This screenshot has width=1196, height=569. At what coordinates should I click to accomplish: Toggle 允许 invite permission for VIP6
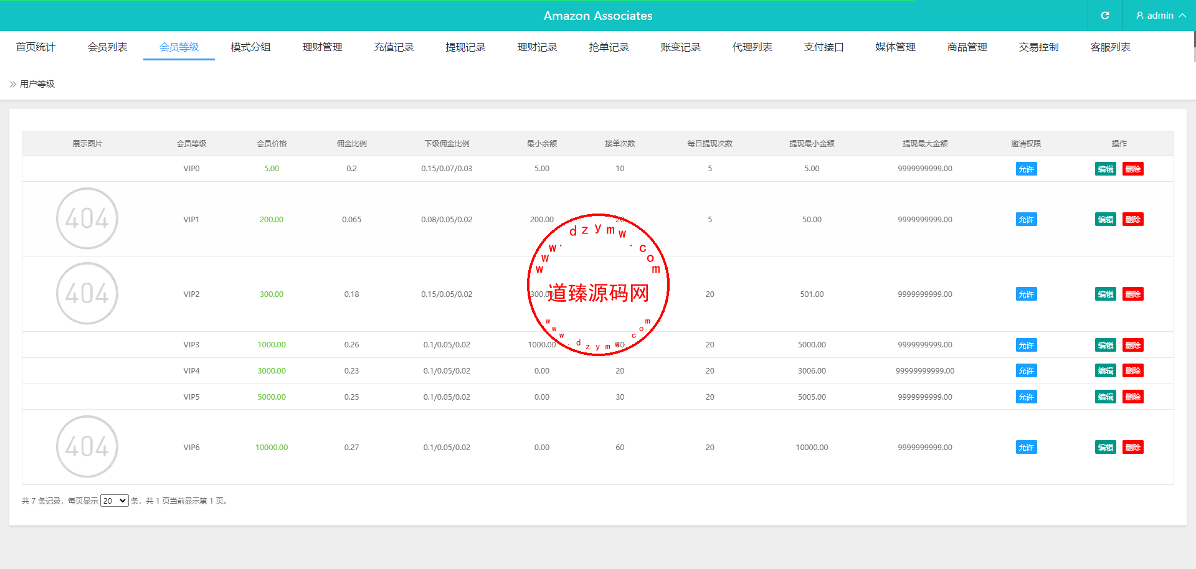pyautogui.click(x=1026, y=447)
